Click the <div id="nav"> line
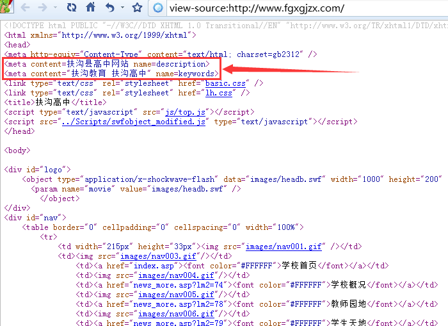Image resolution: width=448 pixels, height=326 pixels. pyautogui.click(x=35, y=218)
